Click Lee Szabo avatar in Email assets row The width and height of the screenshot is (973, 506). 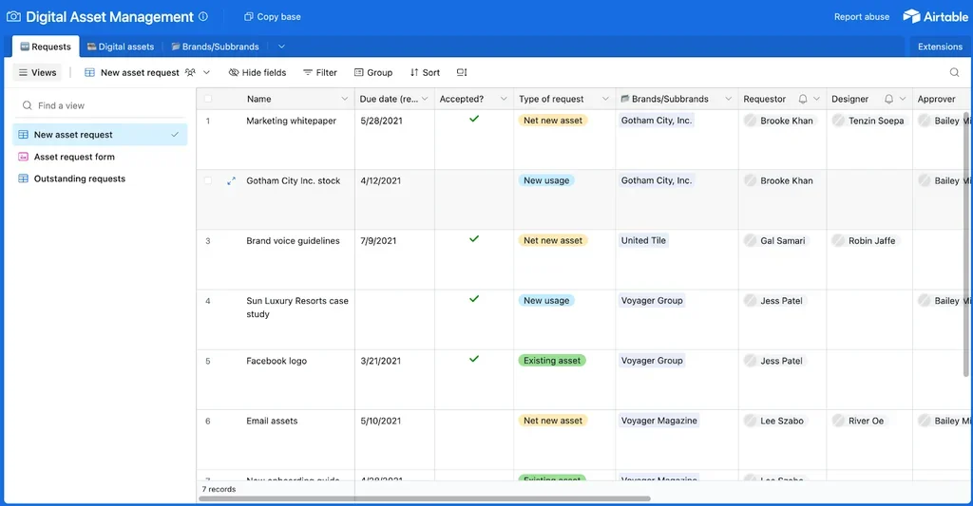751,422
